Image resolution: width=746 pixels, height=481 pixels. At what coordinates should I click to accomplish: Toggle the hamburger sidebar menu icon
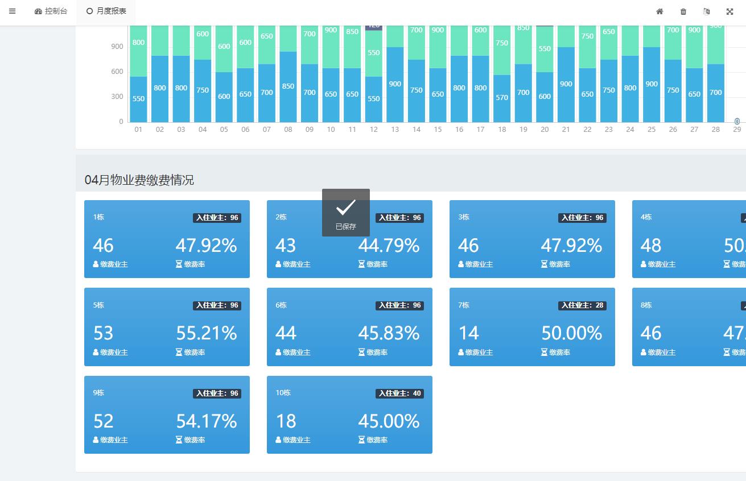(x=13, y=11)
